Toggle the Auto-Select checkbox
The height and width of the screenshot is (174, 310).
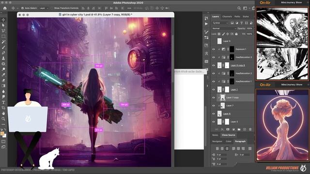tap(23, 8)
